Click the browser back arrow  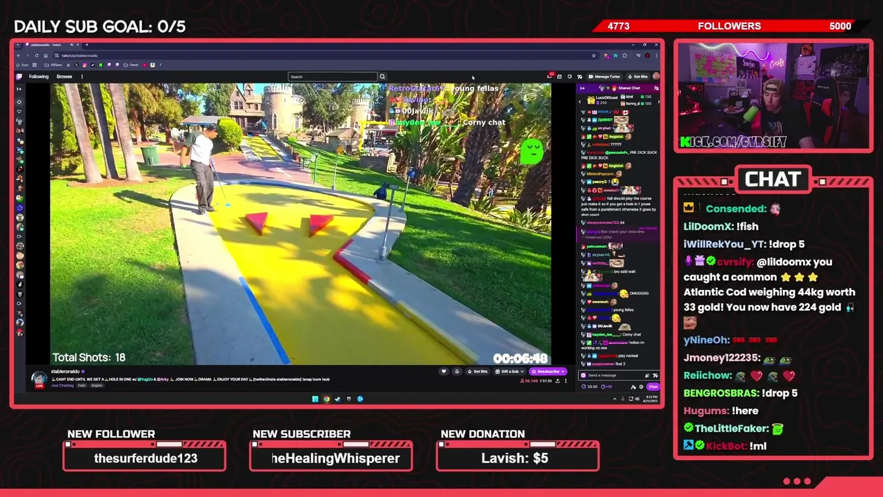click(x=19, y=55)
